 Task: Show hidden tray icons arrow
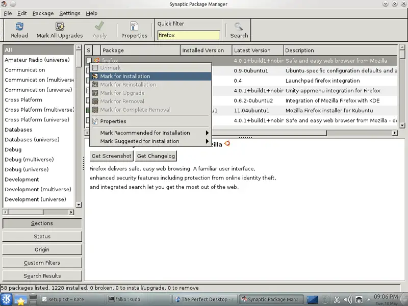[369, 300]
